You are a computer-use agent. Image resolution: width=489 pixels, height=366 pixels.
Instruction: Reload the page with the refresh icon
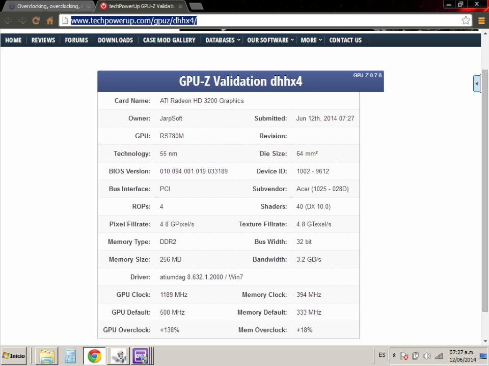tap(36, 21)
